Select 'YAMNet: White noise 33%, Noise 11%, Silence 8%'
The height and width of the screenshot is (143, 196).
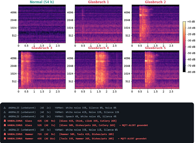[x=86, y=130]
